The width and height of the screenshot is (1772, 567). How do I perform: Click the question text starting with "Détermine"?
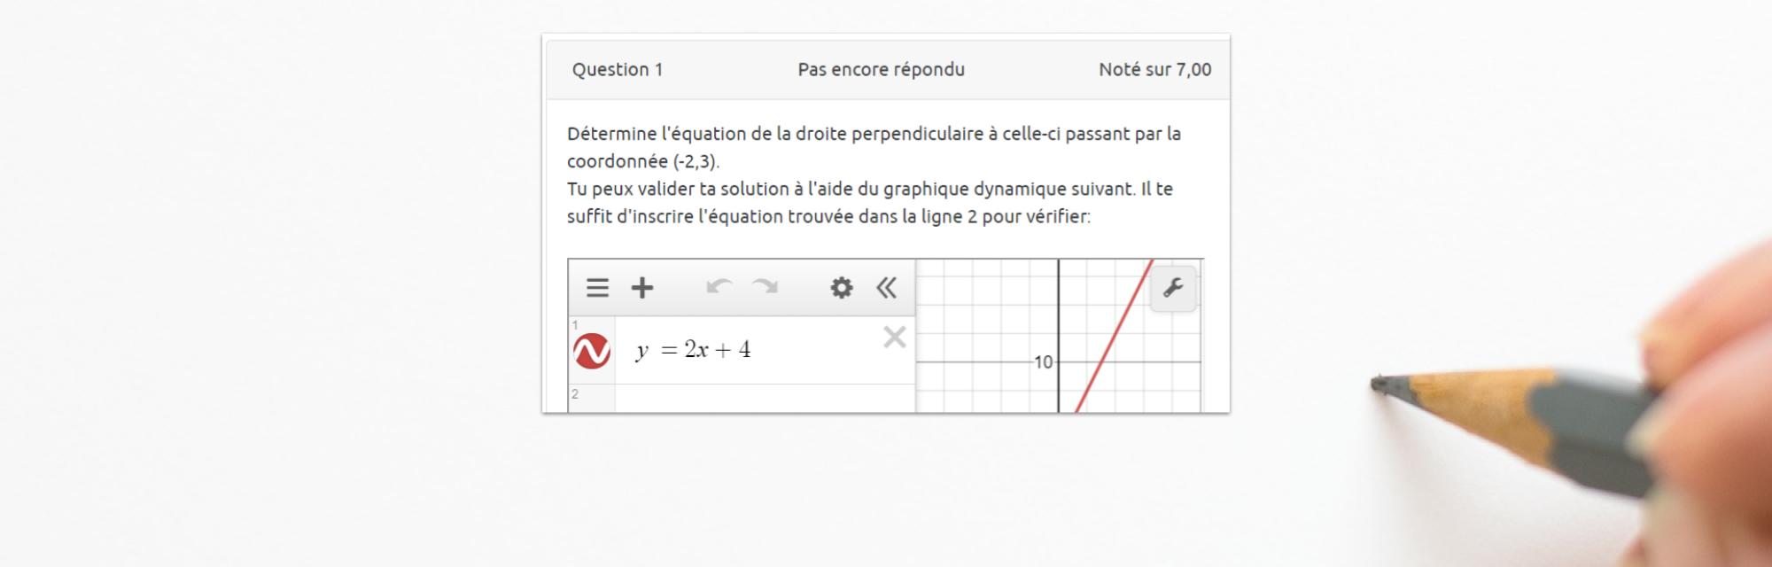click(x=874, y=135)
